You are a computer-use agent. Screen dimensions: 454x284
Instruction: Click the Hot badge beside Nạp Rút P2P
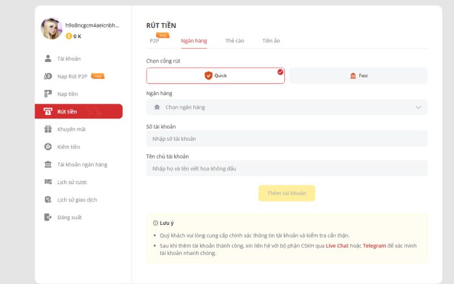[x=98, y=76]
